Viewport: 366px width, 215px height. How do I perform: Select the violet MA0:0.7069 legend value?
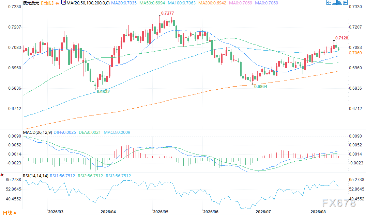(x=266, y=3)
